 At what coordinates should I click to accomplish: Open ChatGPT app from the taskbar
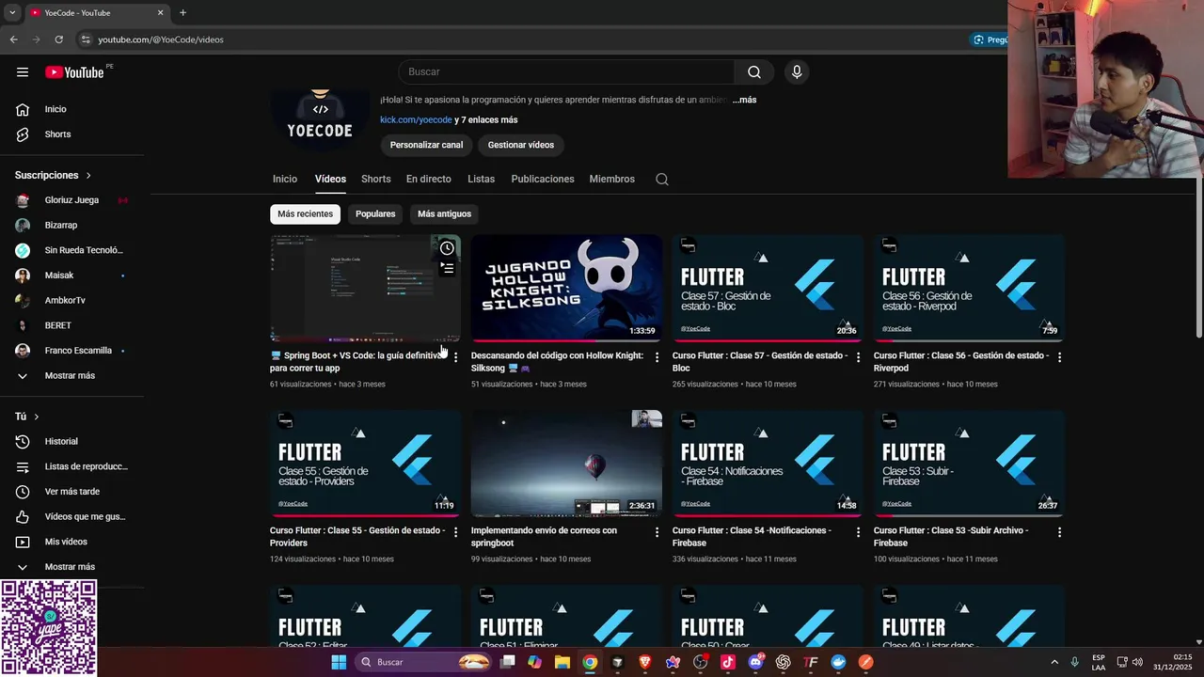pos(784,662)
